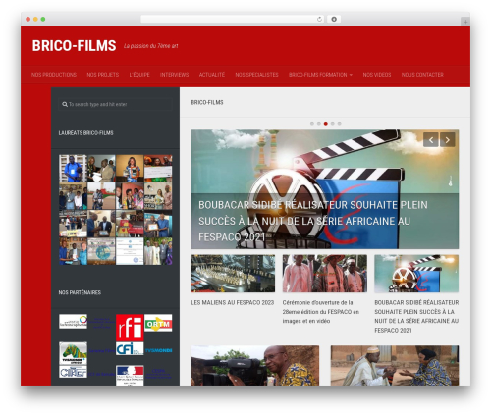Open Nos Spécialistes menu item
491x415 pixels.
pyautogui.click(x=256, y=75)
